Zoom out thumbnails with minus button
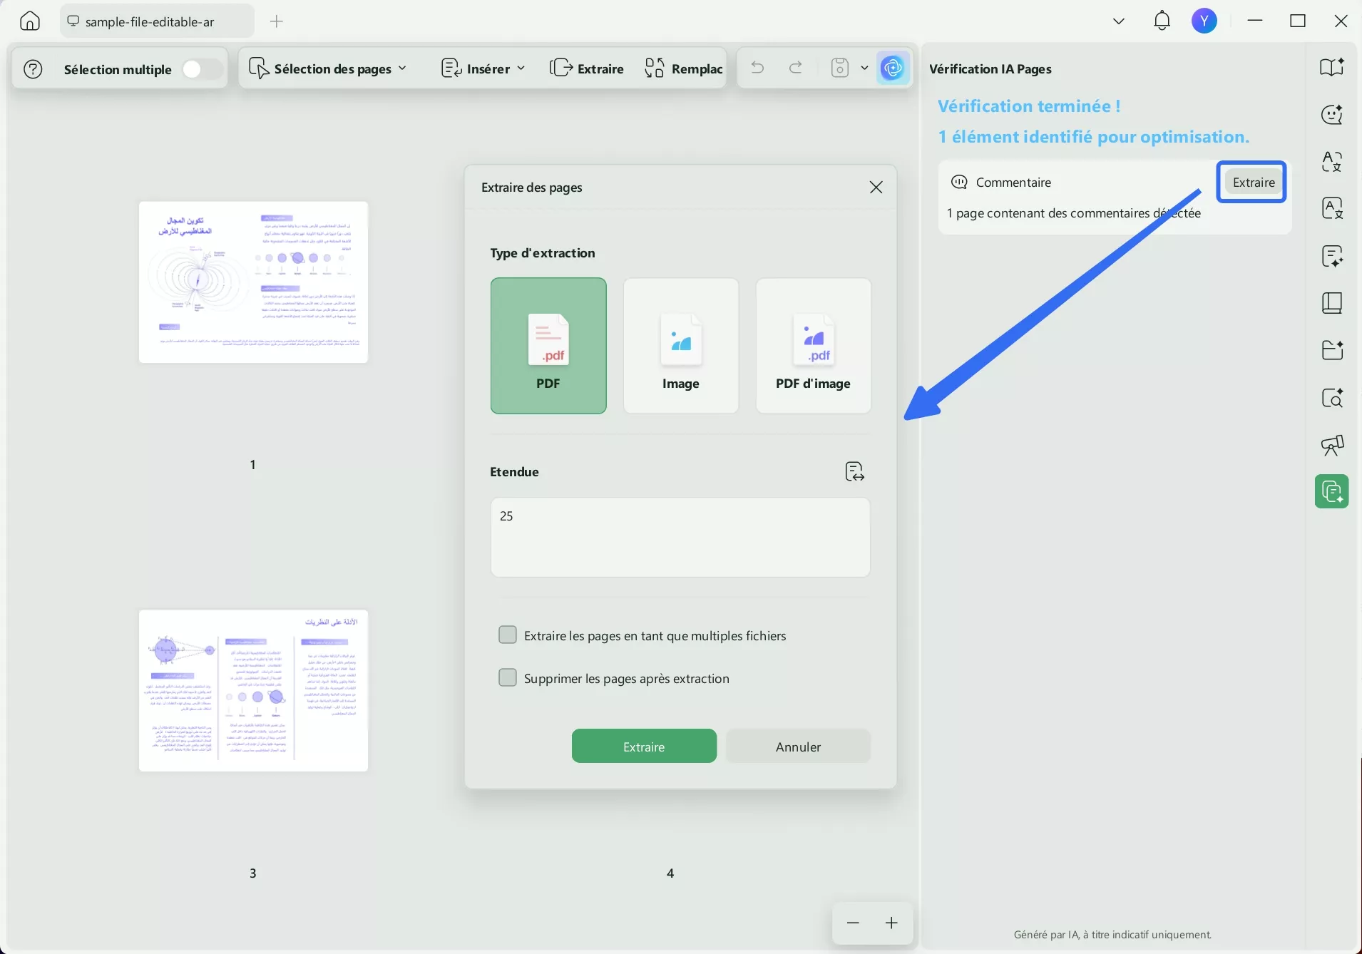This screenshot has width=1362, height=954. [853, 923]
